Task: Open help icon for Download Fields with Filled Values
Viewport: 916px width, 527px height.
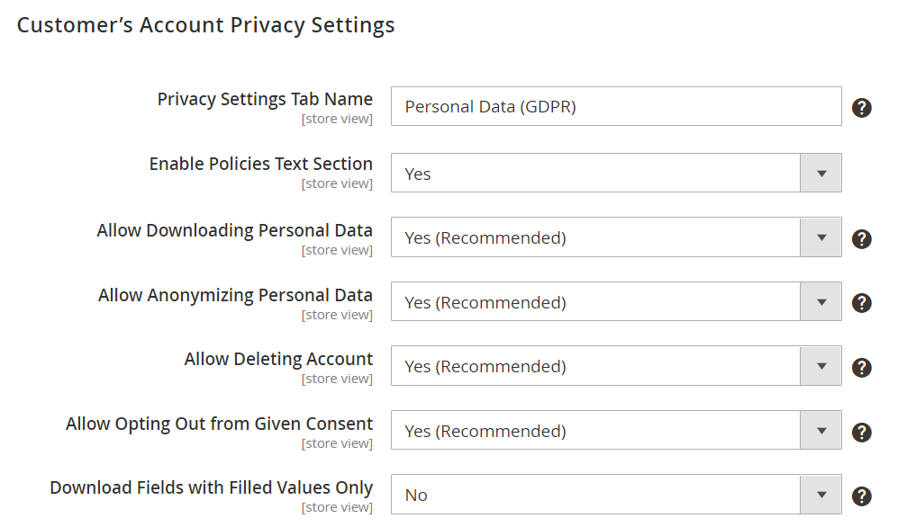Action: 861,496
